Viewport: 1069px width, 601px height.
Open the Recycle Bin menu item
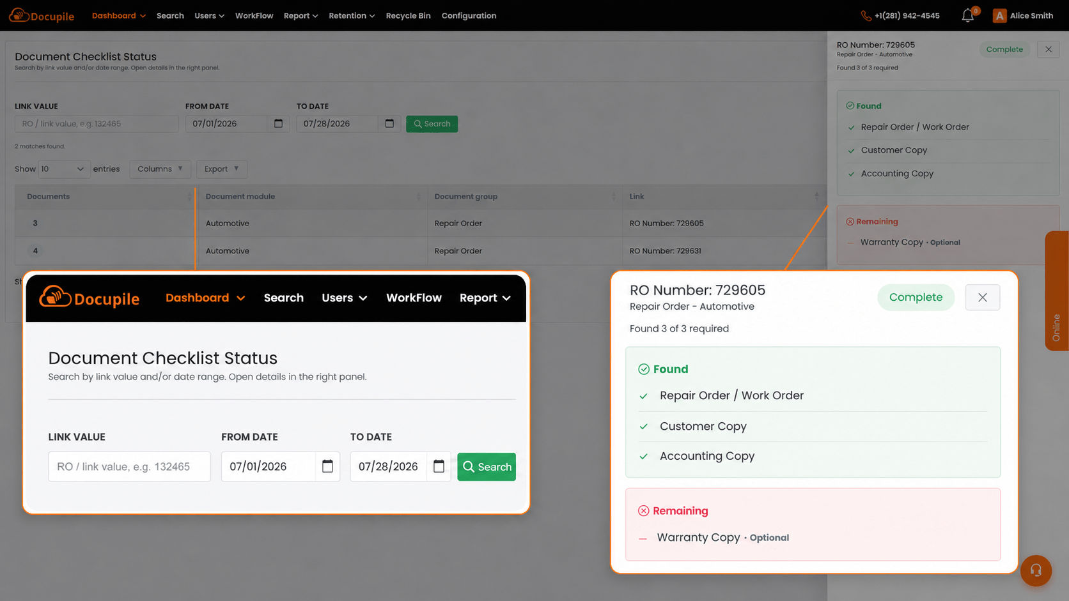pos(408,15)
